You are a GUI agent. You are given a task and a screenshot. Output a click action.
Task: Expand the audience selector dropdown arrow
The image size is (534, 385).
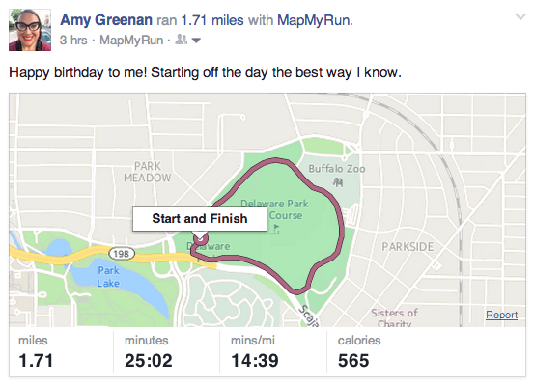pos(196,41)
